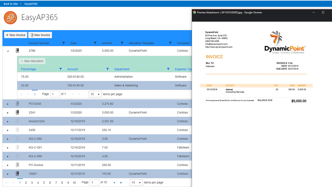Open Allocation Template column filter
332x187 pixels.
[x=170, y=43]
